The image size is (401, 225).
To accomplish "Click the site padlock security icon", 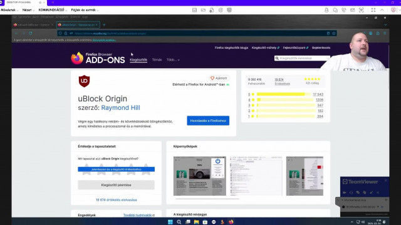I will [x=66, y=33].
